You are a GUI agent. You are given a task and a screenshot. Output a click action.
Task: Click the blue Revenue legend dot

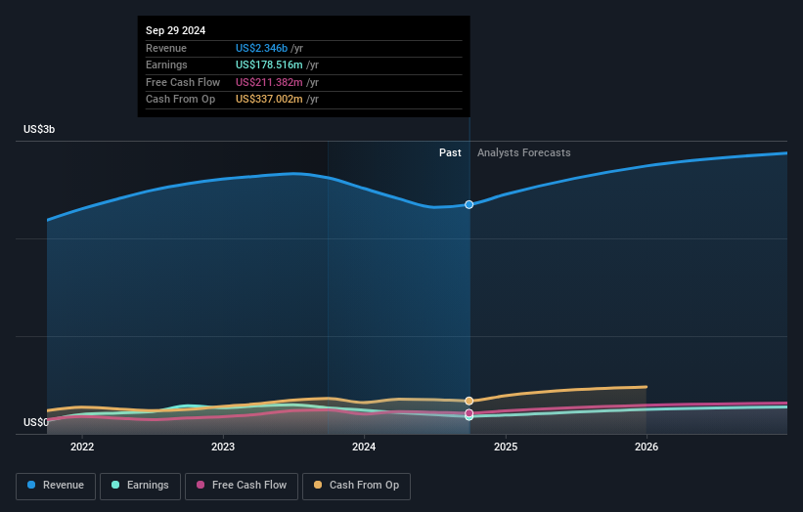[31, 485]
